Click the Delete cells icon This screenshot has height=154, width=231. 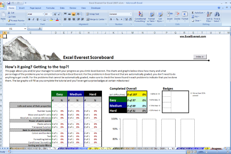177,14
